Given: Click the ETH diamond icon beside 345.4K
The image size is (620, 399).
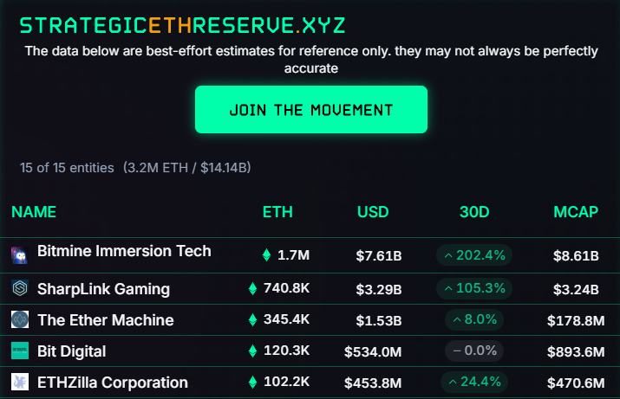Looking at the screenshot, I should pyautogui.click(x=252, y=320).
